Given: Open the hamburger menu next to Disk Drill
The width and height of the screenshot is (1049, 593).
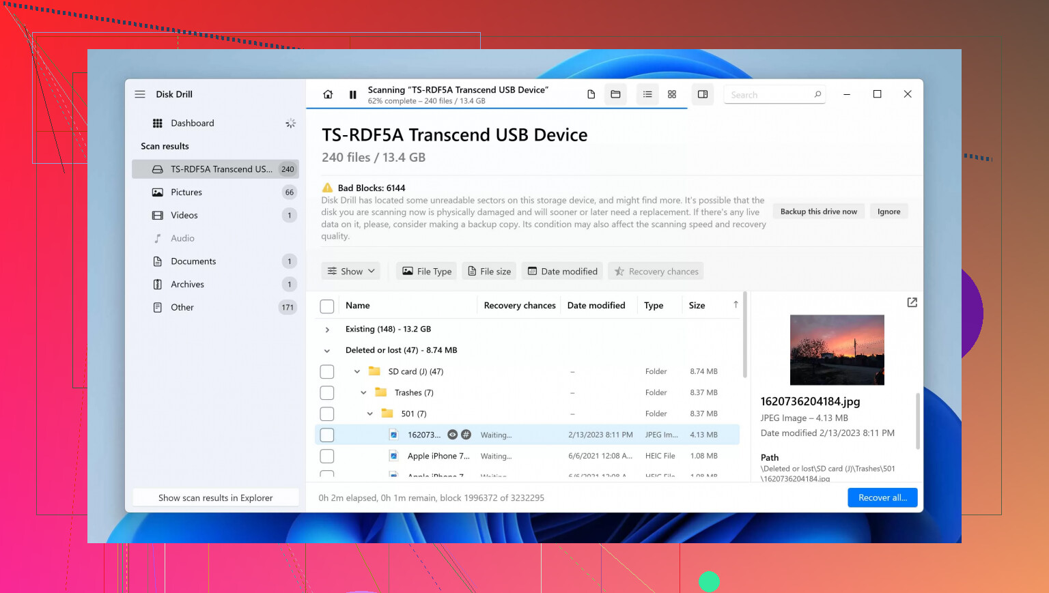Looking at the screenshot, I should point(140,94).
